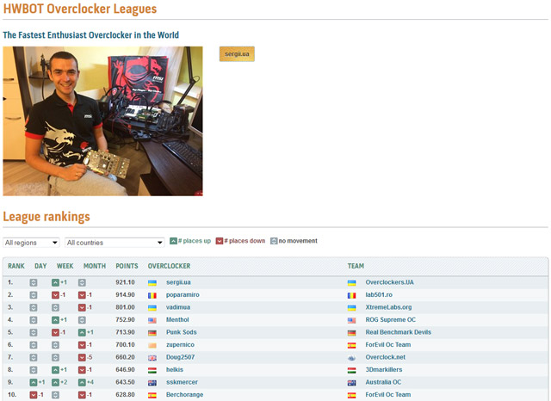Open Punk Sods overclocker profile
551x401 pixels.
(182, 332)
